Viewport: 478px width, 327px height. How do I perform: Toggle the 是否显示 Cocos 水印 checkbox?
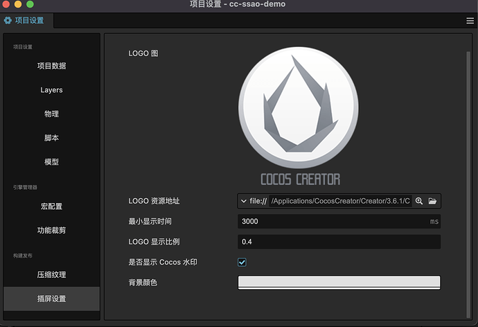(242, 262)
